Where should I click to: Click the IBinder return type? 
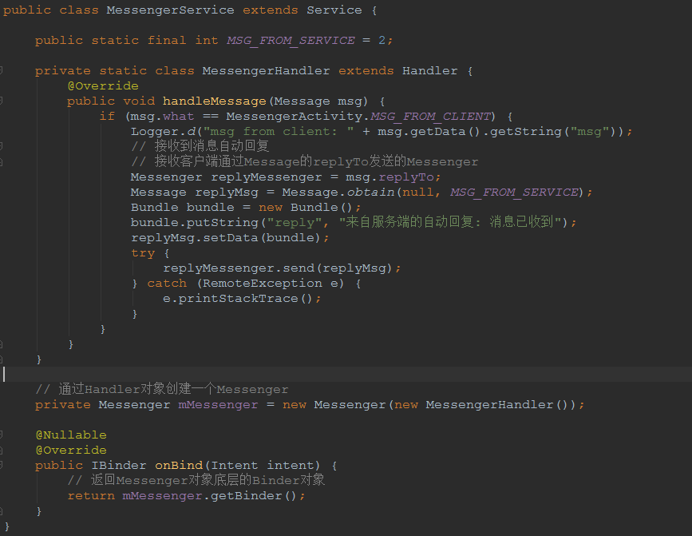(119, 466)
